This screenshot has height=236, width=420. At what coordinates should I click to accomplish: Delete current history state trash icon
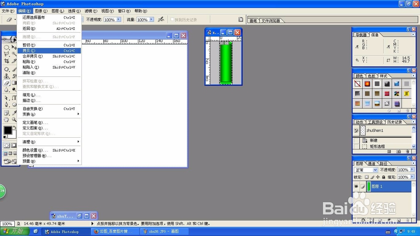point(407,152)
